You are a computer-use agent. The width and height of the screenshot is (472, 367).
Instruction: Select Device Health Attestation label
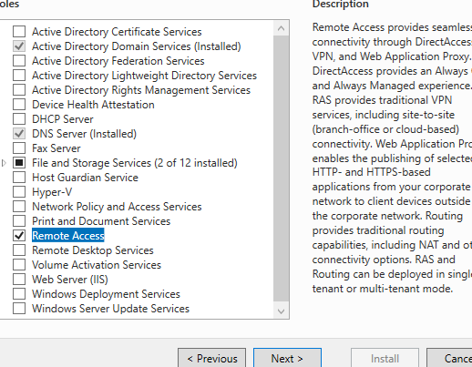pos(93,105)
